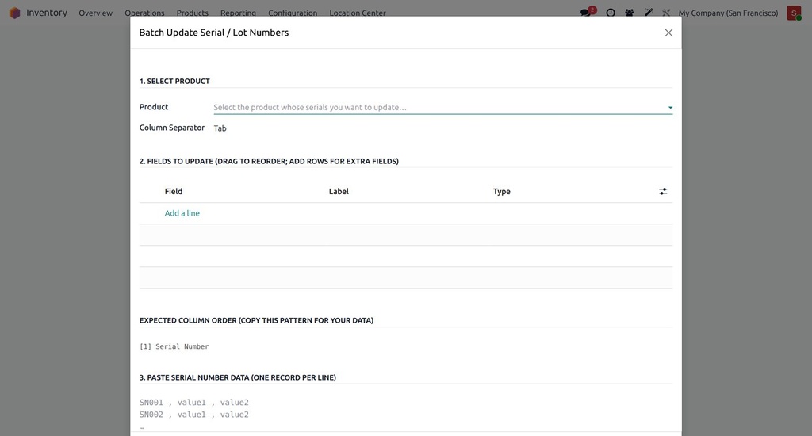Screen dimensions: 812x436
Task: Click the Inventory app logo icon
Action: tap(14, 13)
